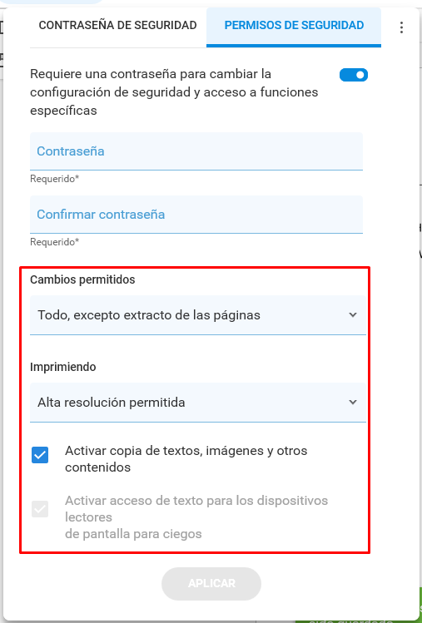This screenshot has width=422, height=623.
Task: Click the 'Activar copia de textos' label text
Action: click(186, 459)
